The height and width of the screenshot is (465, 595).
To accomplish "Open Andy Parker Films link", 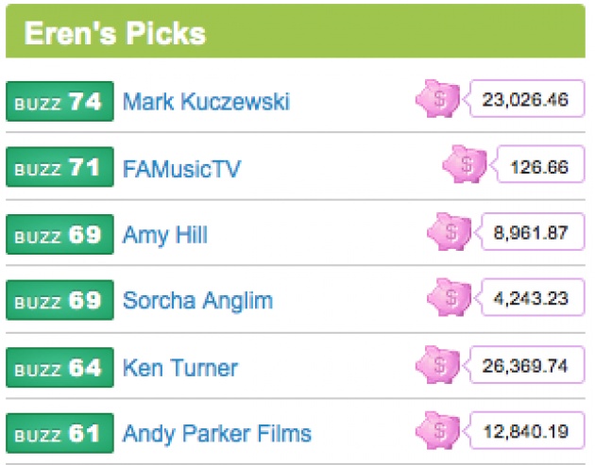I will (x=216, y=434).
